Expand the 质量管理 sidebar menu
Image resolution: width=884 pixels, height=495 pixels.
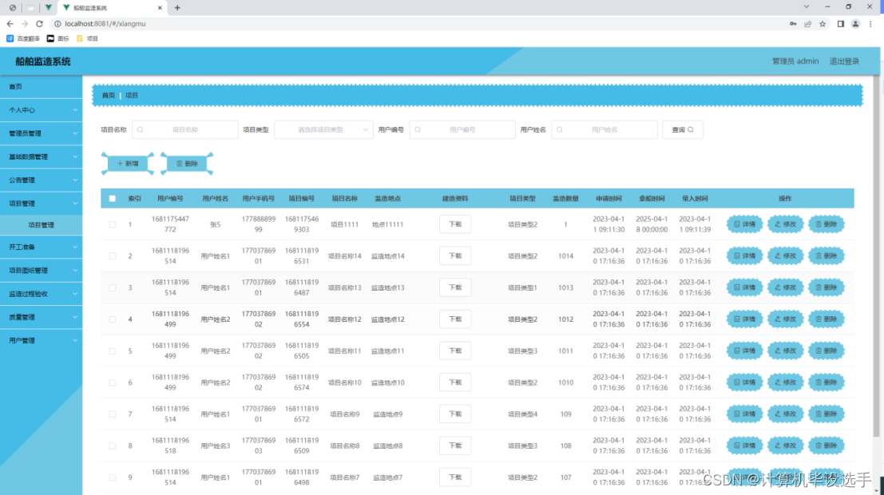coord(42,318)
